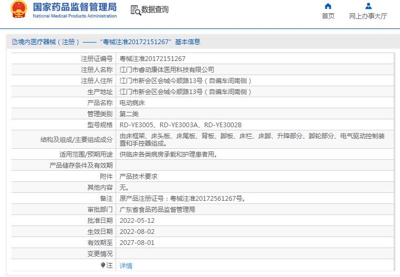400x277 pixels.
Task: Select model spec RD-YE3005、RD-YE3003A、RD-YE3002B
Action: [181, 125]
